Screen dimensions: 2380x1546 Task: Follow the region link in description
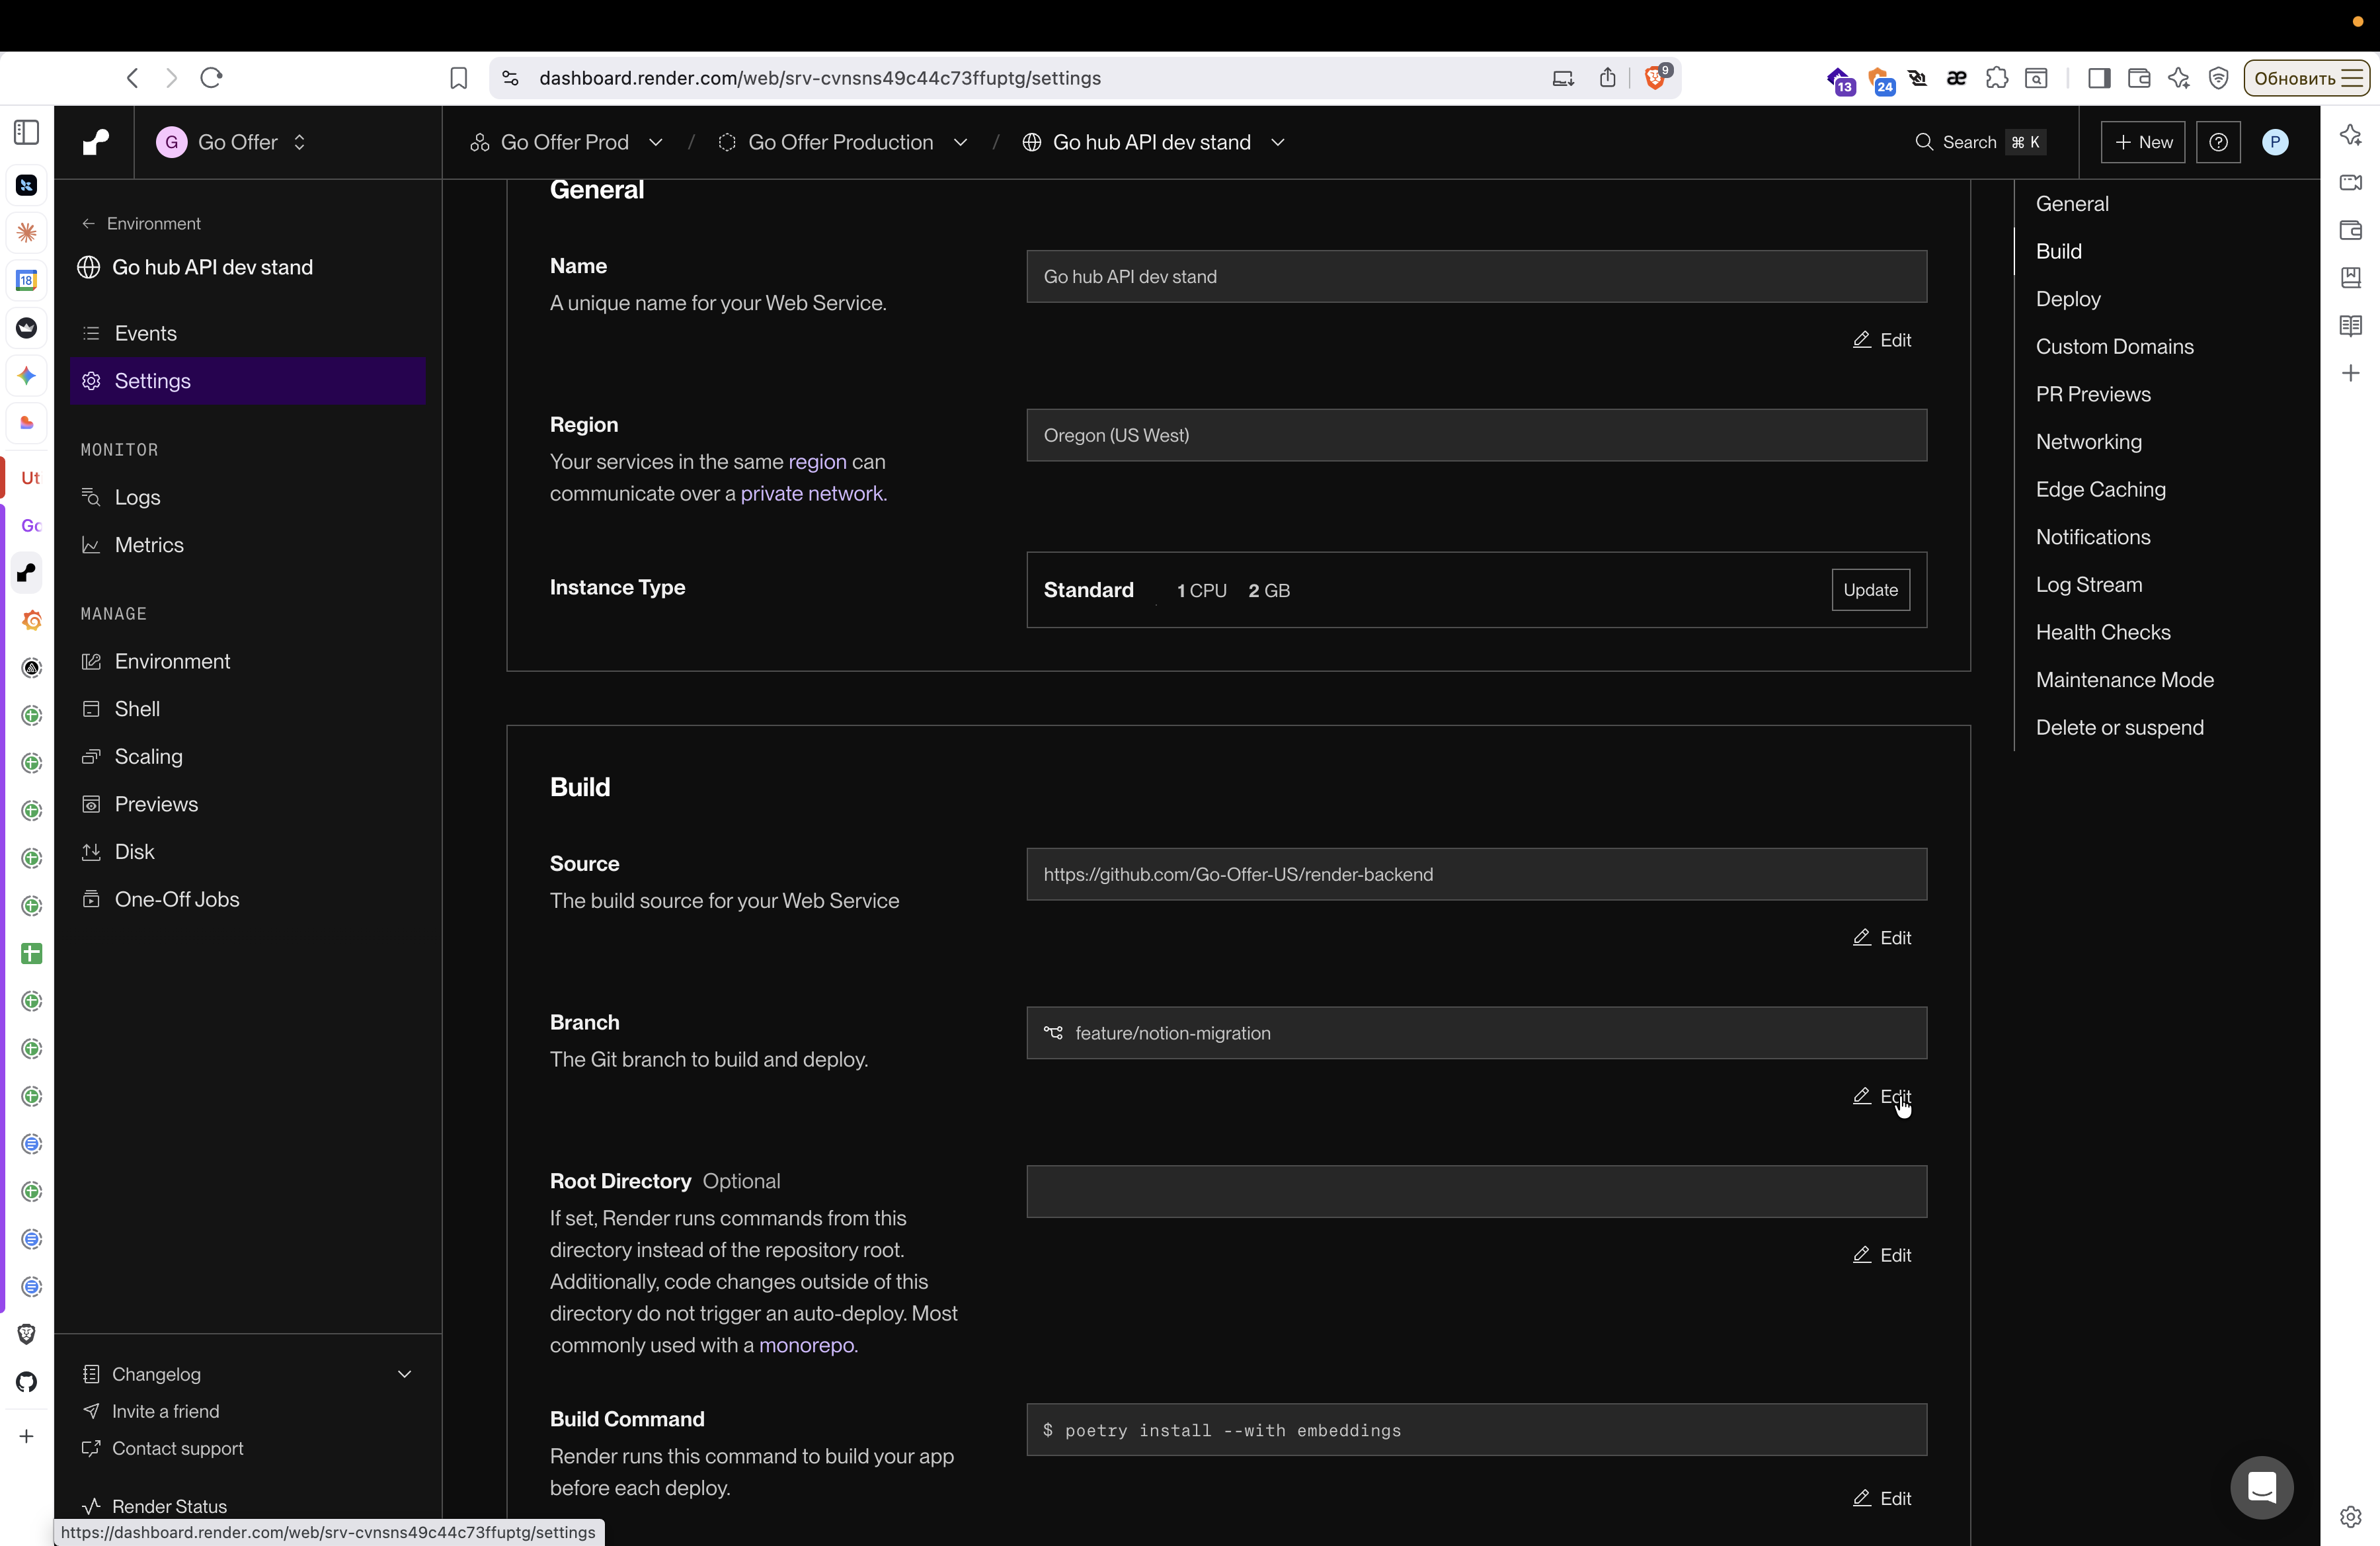pos(817,462)
